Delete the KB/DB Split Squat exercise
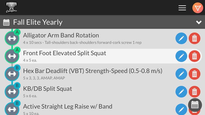This screenshot has height=115, width=205. (194, 92)
